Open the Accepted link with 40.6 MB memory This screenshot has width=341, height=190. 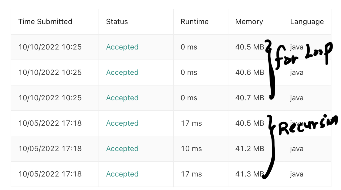point(122,73)
